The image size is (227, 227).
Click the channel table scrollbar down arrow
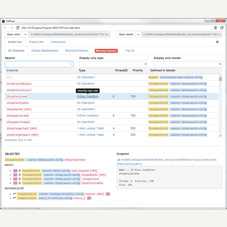pos(220,136)
